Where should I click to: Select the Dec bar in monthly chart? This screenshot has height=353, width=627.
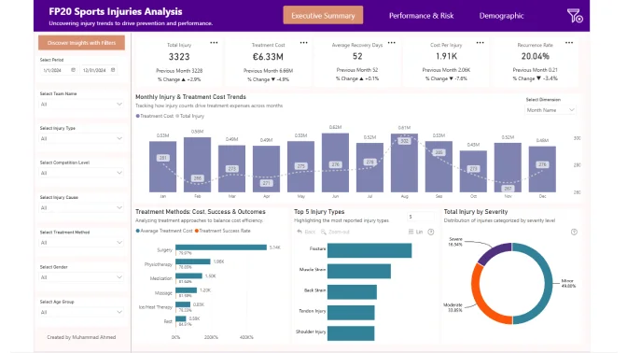[542, 169]
